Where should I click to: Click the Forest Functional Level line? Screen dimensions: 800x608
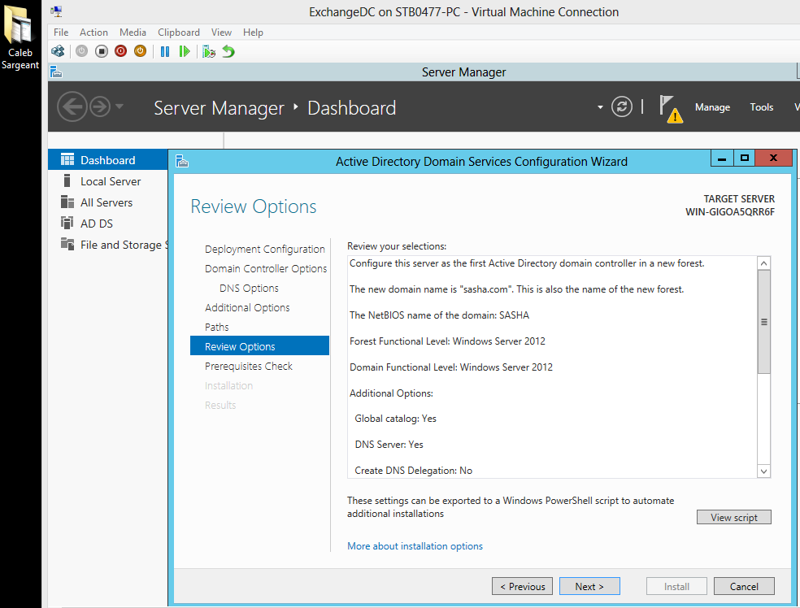[447, 341]
